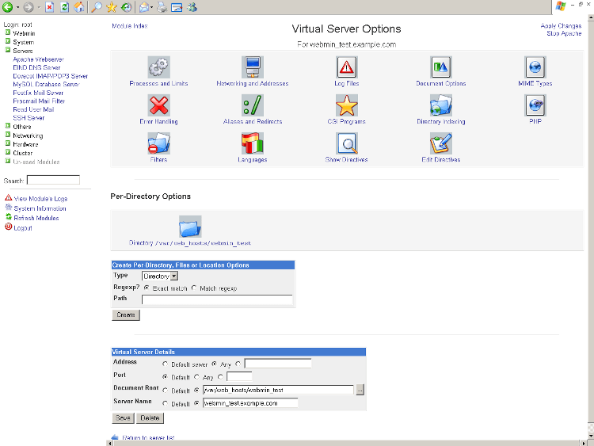Select Document Root Default radio
The height and width of the screenshot is (446, 594).
click(165, 390)
